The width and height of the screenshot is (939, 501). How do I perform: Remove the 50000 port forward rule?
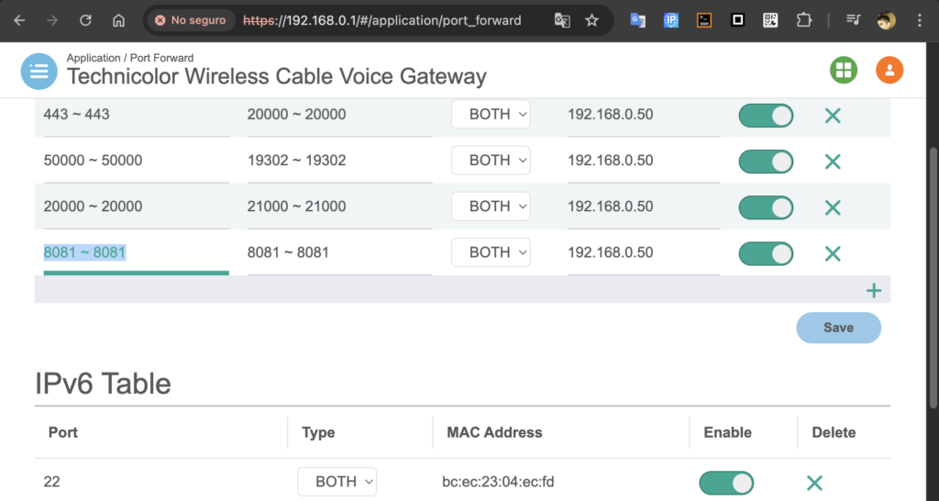[x=832, y=161]
